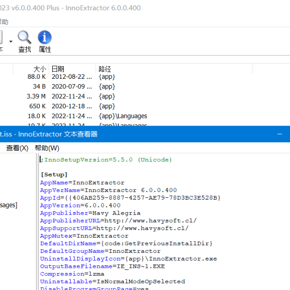Sort the file list by 路径 column
The image size is (290, 290).
pos(174,69)
